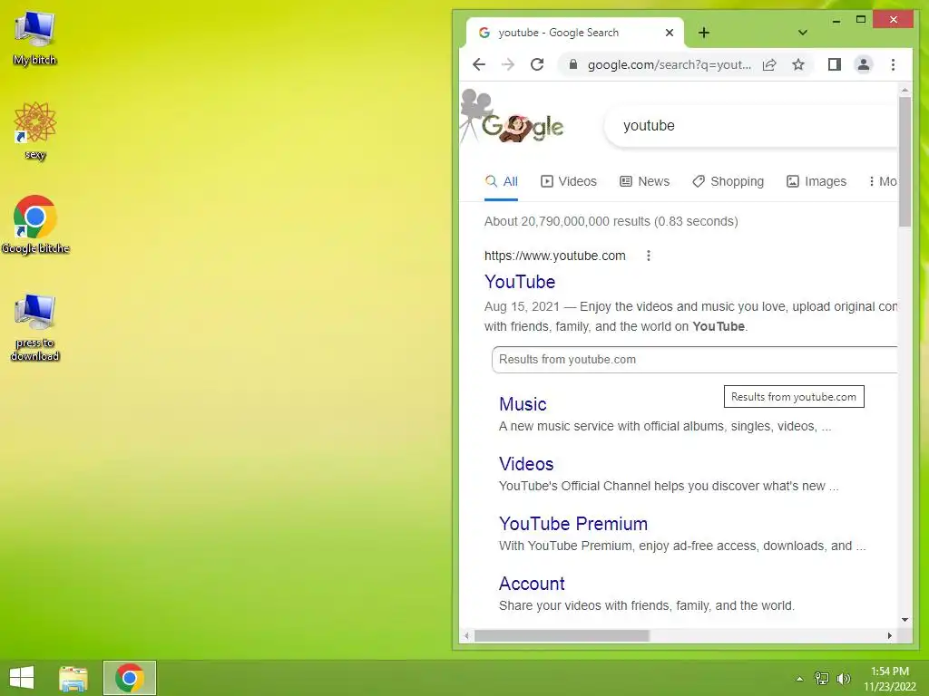Click the forward navigation arrow
The height and width of the screenshot is (696, 929).
[x=508, y=64]
